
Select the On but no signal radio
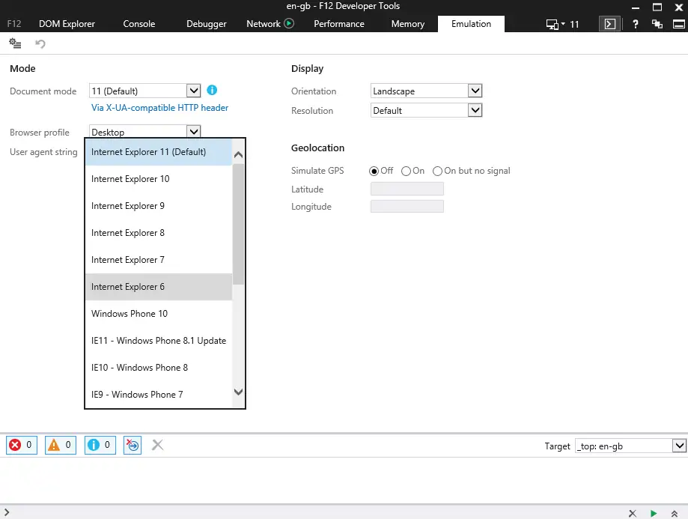pyautogui.click(x=437, y=171)
